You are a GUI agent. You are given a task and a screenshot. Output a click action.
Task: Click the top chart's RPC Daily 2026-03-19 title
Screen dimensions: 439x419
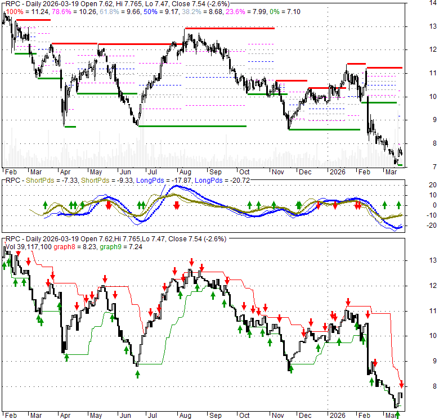point(118,4)
